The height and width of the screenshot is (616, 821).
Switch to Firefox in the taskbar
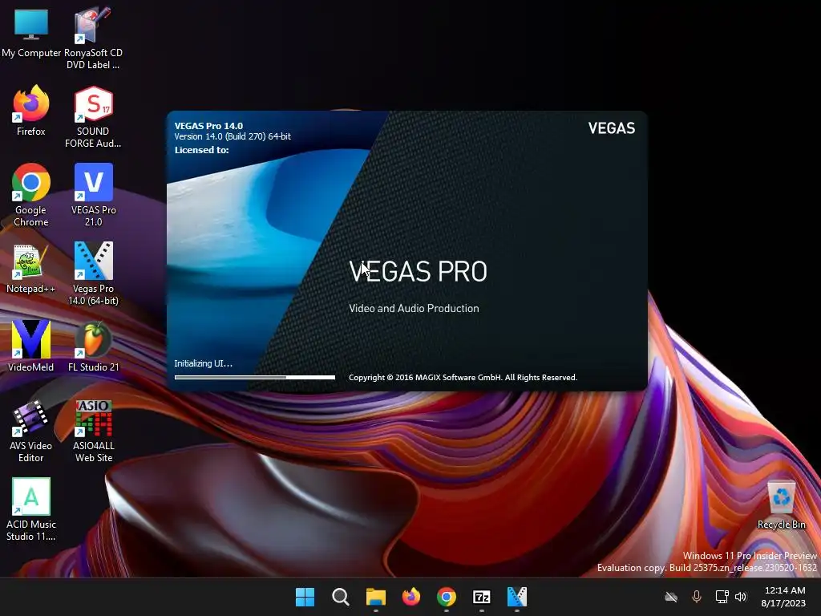coord(411,597)
